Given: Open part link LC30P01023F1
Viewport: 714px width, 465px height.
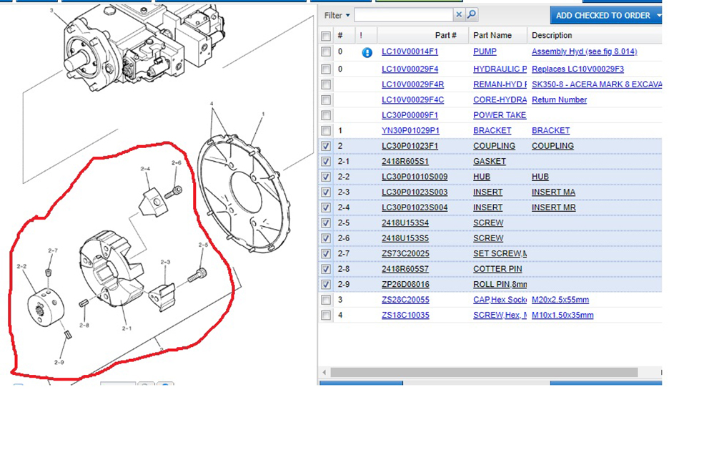Looking at the screenshot, I should click(410, 146).
